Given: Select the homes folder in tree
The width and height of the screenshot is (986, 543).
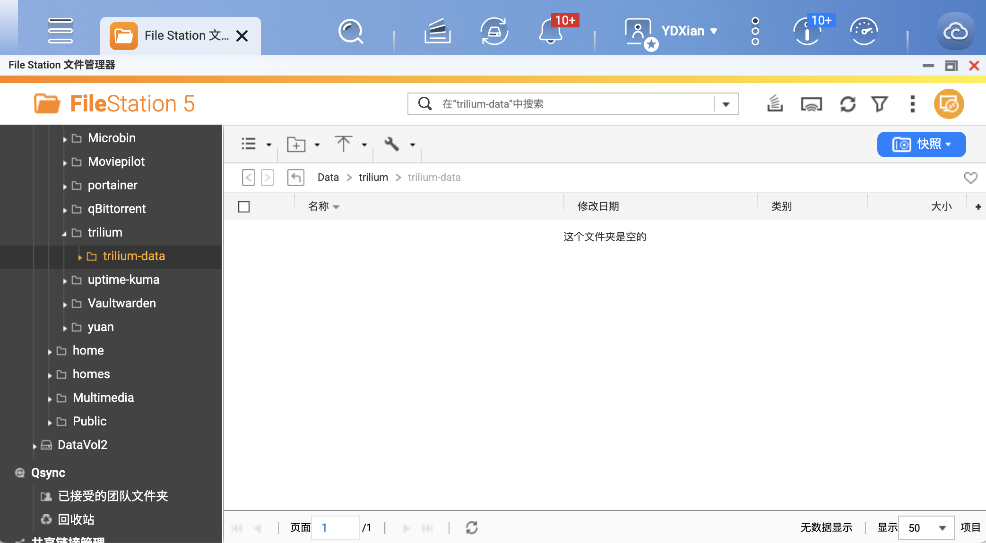Looking at the screenshot, I should [x=91, y=374].
